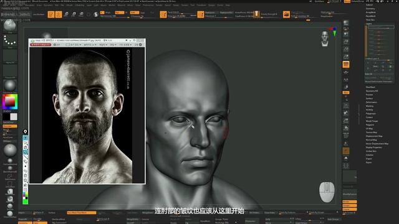Open the Geometry subpalette at top
399x224 pixels.
click(x=370, y=8)
